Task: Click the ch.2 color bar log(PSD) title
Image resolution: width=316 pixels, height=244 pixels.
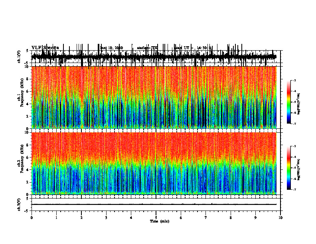Action: (x=299, y=169)
